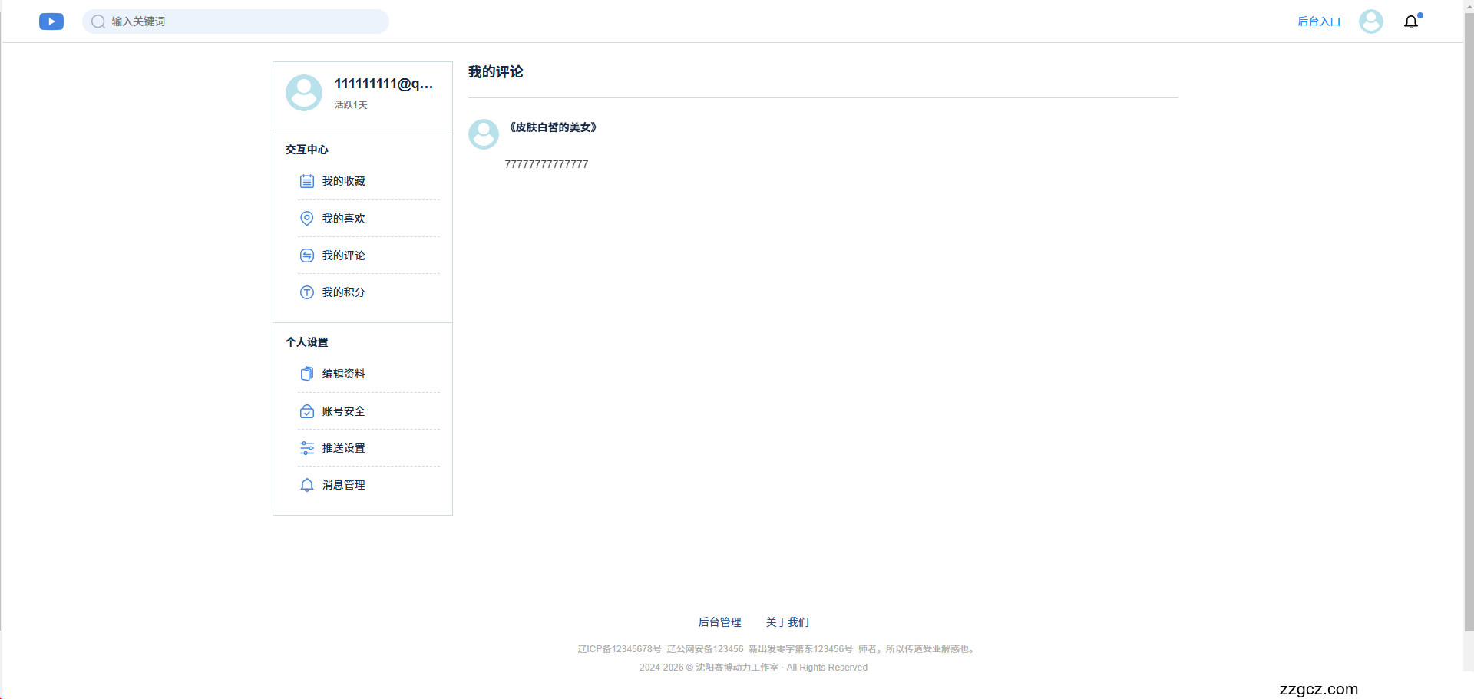Open the user avatar in the top bar
The image size is (1474, 699).
(1370, 21)
